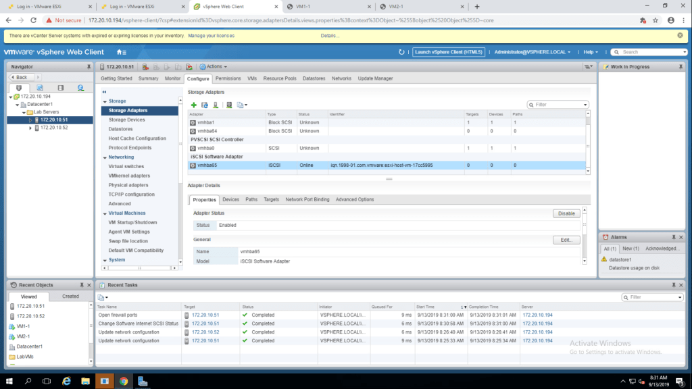The height and width of the screenshot is (389, 692).
Task: Click the global refresh icon in header
Action: 401,52
